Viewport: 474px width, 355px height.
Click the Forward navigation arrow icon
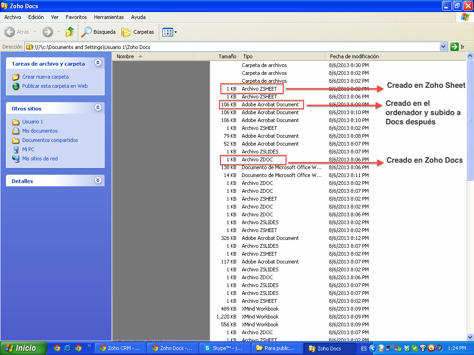tap(48, 32)
